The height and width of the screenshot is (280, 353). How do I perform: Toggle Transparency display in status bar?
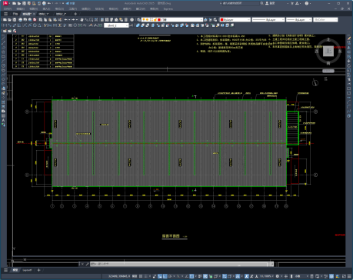pyautogui.click(x=205, y=276)
